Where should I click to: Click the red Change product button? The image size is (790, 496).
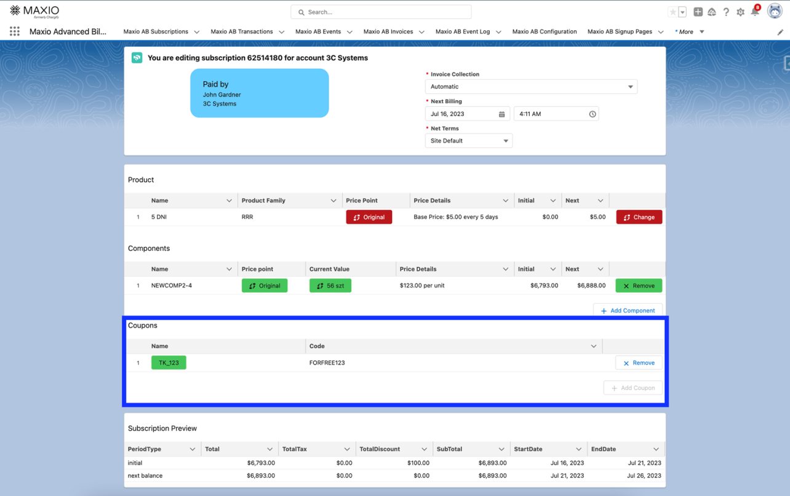click(x=639, y=217)
